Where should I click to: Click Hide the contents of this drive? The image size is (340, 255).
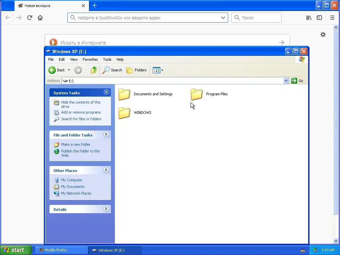pyautogui.click(x=81, y=104)
